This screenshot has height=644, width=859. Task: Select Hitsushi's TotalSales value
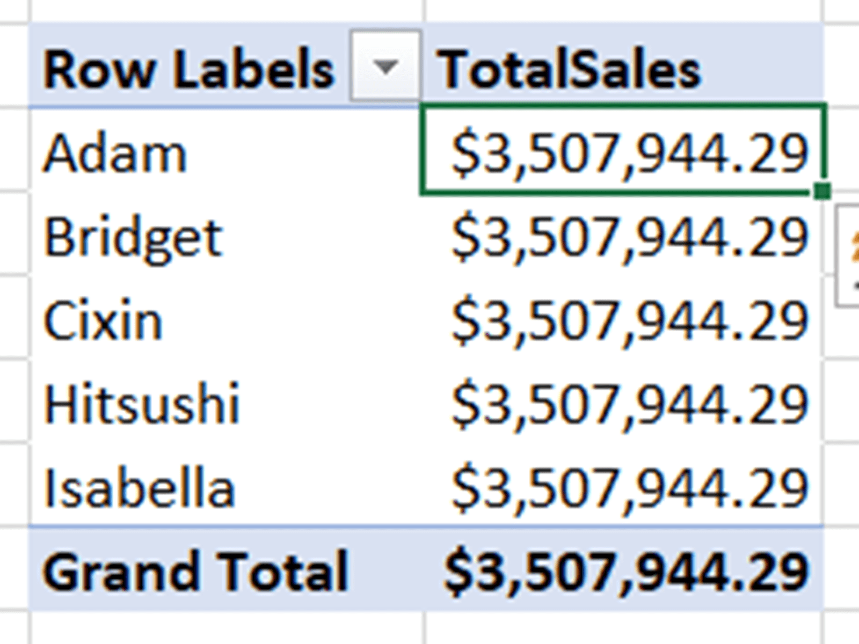pos(628,404)
